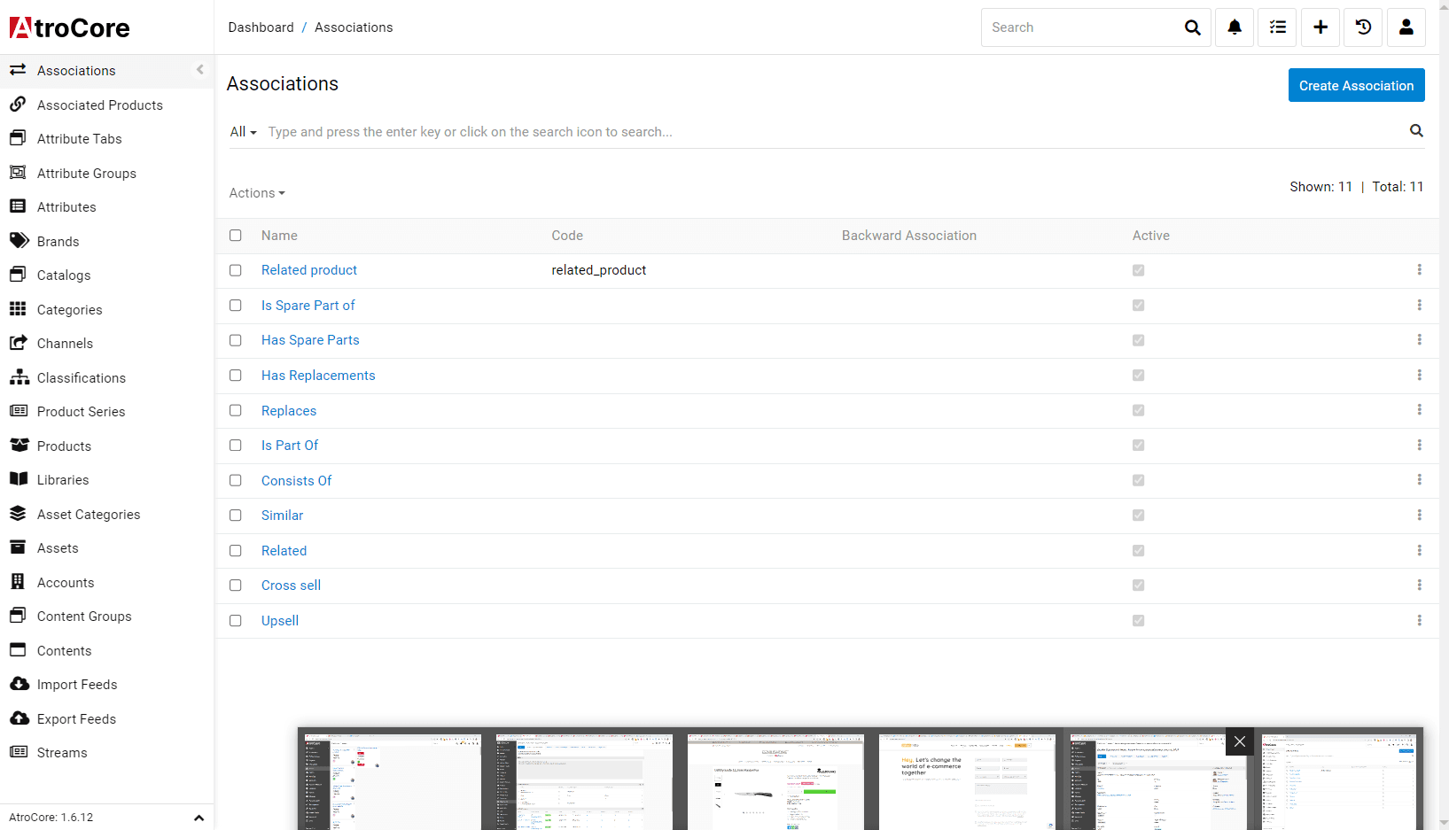
Task: Tick the select-all checkbox in table header
Action: 236,236
